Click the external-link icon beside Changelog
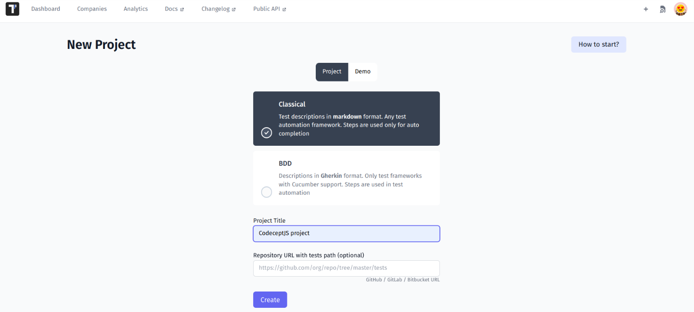Screen dimensions: 694x312 coord(234,8)
